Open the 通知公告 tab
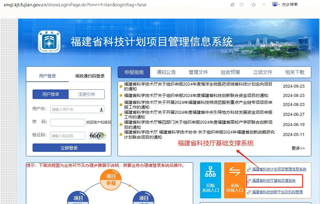The height and width of the screenshot is (204, 320). coord(166,72)
